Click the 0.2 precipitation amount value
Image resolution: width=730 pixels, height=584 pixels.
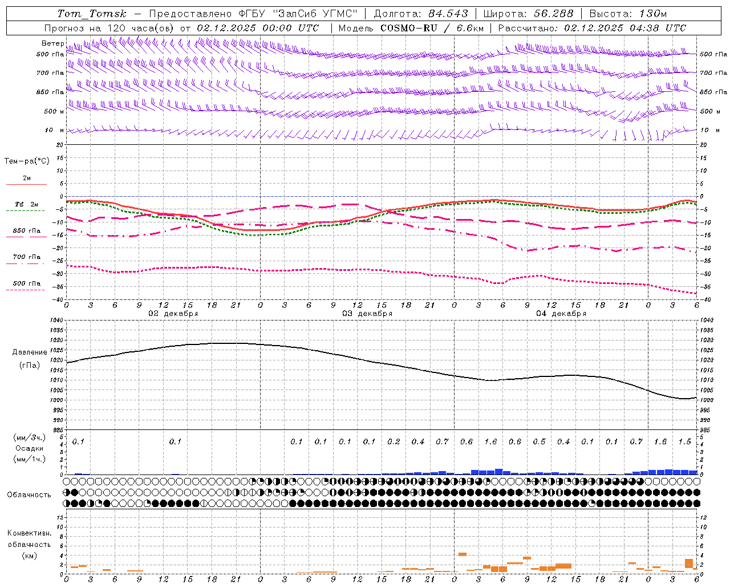tap(394, 441)
